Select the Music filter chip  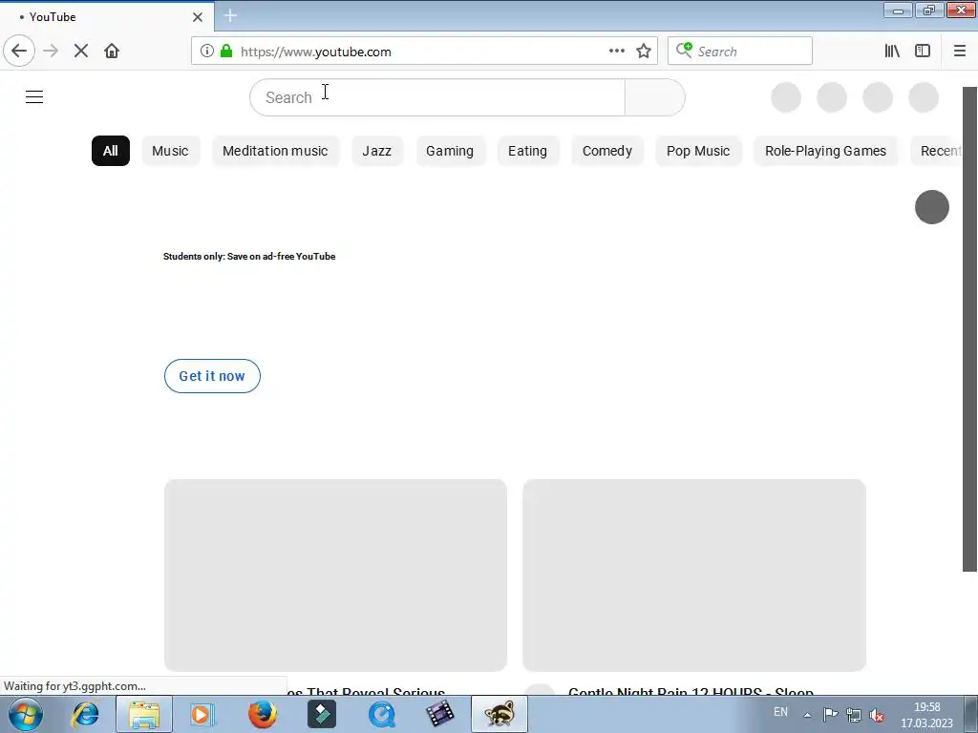tap(170, 151)
